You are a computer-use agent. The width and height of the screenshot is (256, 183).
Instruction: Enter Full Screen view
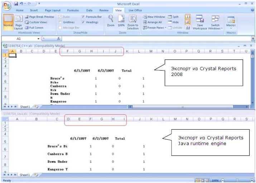[34, 28]
